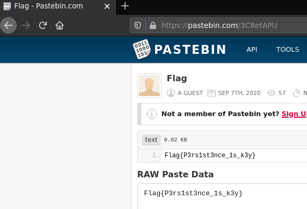Click the Flag paste title
The width and height of the screenshot is (307, 209).
pos(177,78)
